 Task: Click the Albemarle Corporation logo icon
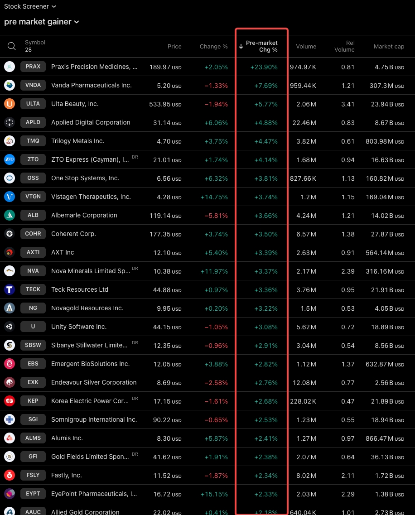(10, 215)
